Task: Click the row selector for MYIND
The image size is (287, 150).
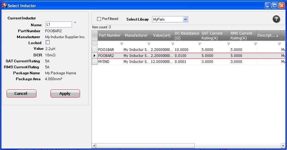Action: coord(95,62)
